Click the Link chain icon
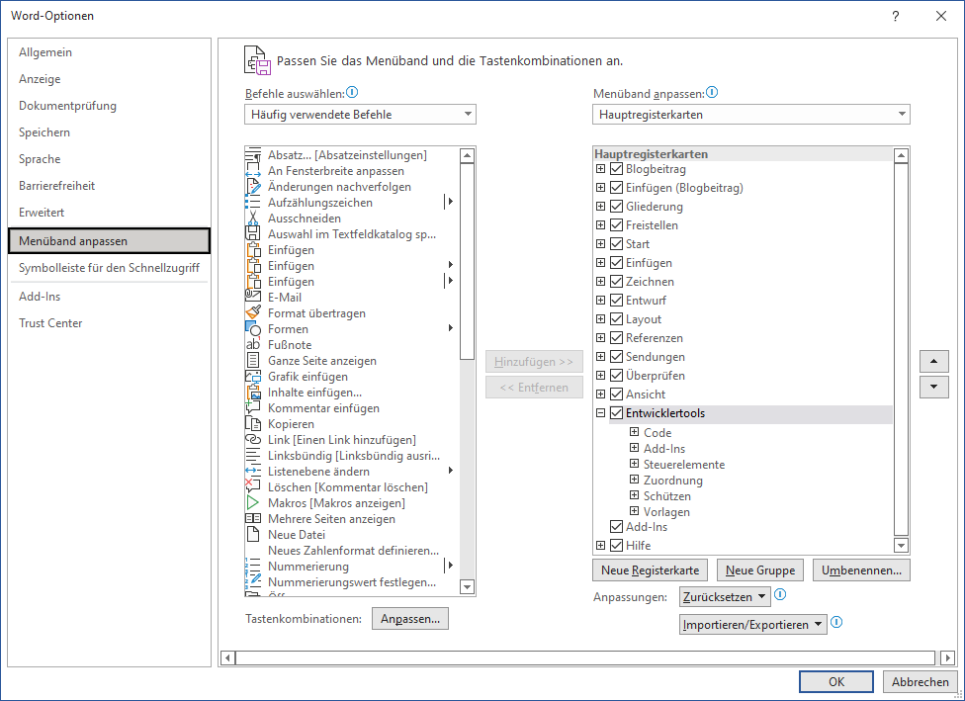 point(253,439)
